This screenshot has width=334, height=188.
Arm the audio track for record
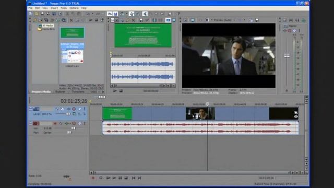pos(55,123)
